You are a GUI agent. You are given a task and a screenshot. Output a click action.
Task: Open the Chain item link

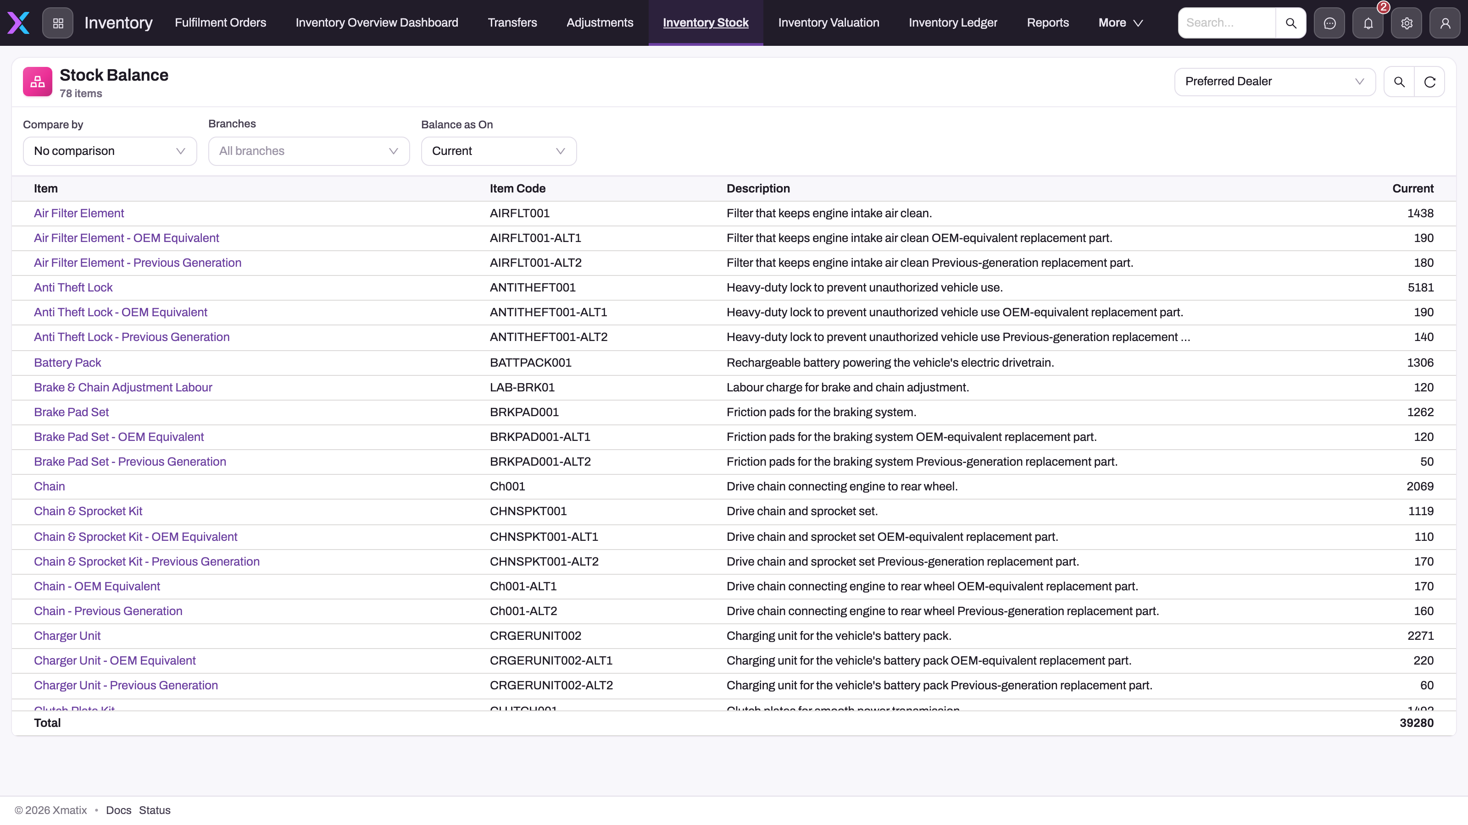pyautogui.click(x=49, y=486)
